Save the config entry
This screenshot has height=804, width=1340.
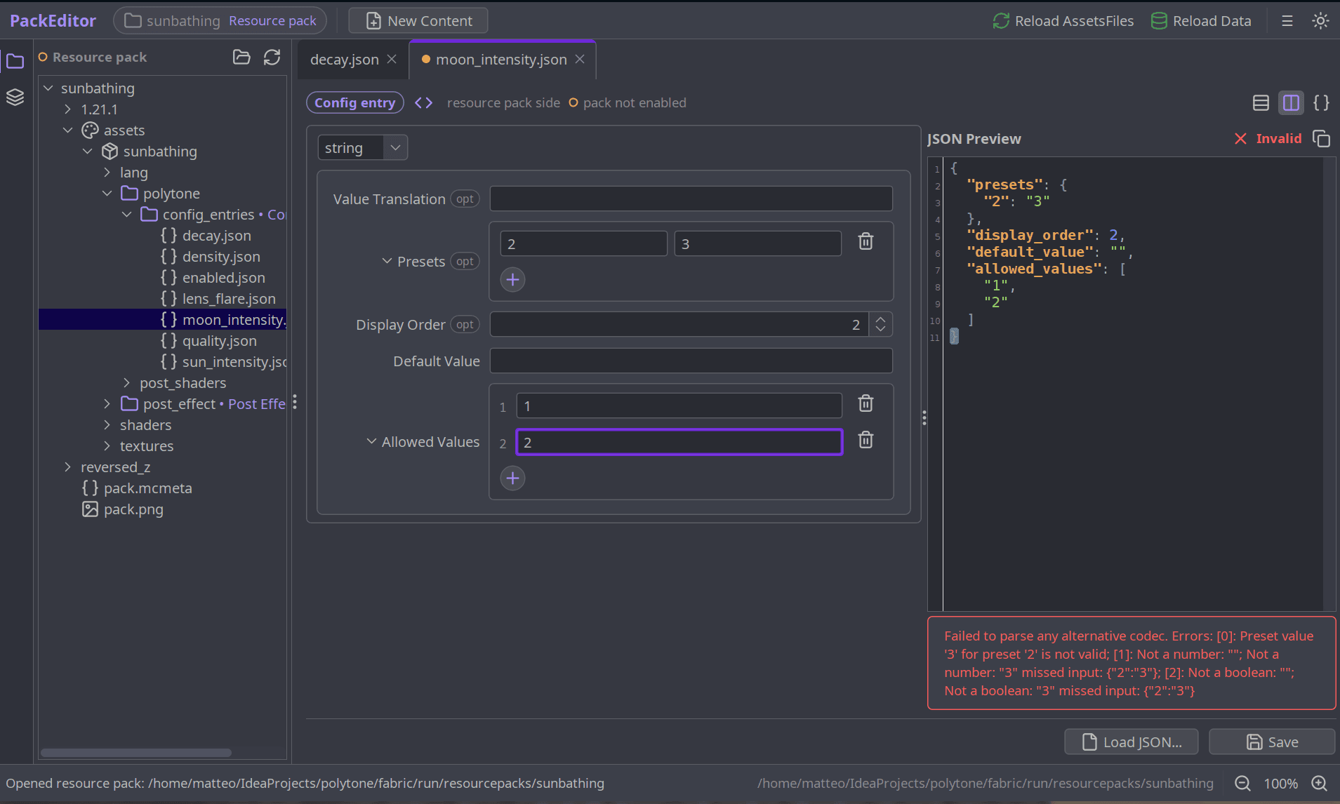pyautogui.click(x=1272, y=742)
